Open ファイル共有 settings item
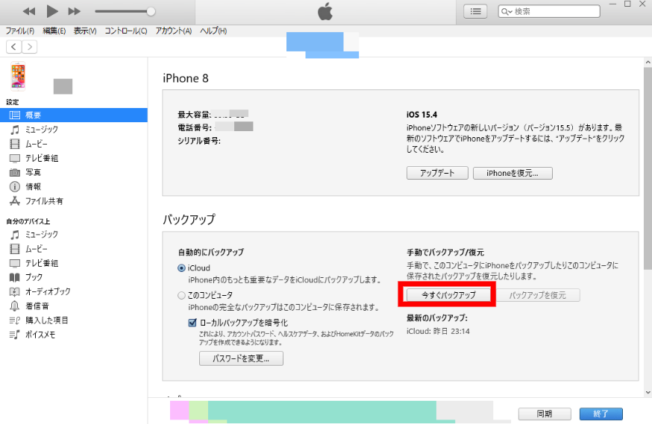 [36, 201]
